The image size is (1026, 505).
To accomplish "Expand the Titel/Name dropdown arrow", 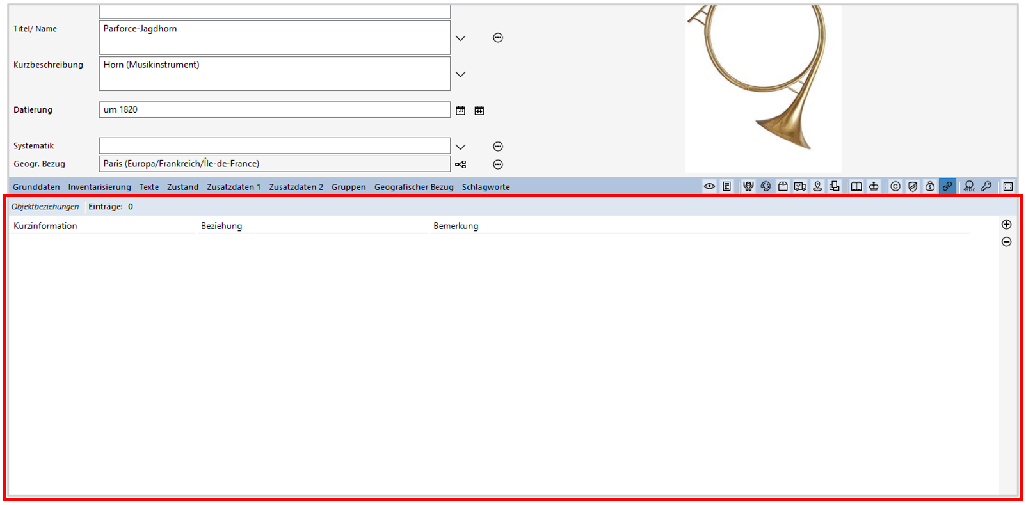I will [460, 38].
